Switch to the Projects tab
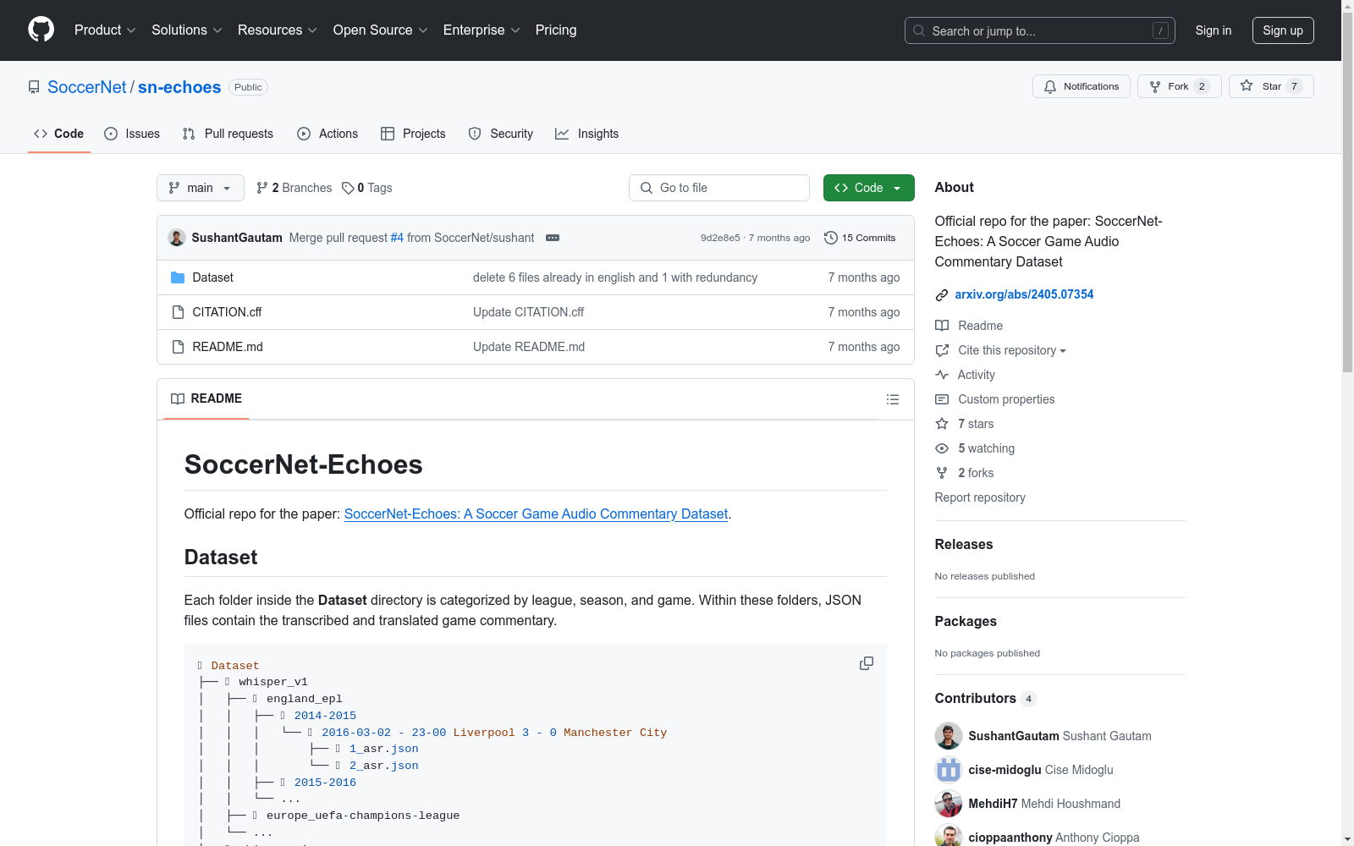 (x=413, y=134)
